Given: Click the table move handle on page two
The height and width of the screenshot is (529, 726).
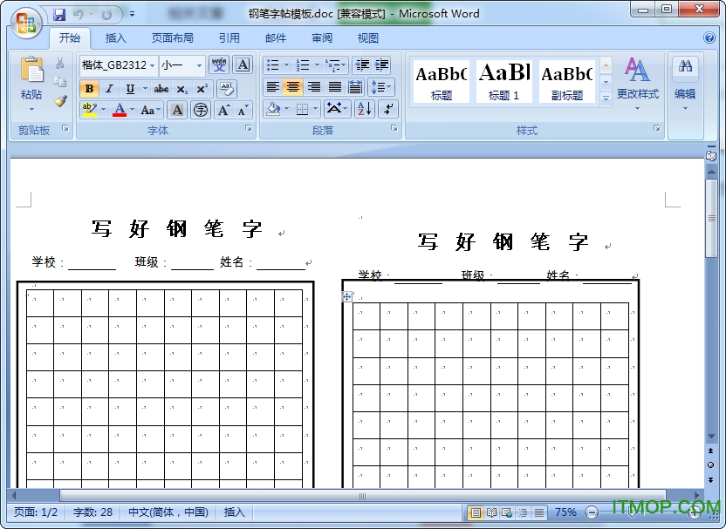Looking at the screenshot, I should 346,297.
